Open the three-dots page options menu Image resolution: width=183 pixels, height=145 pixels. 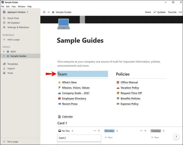[180, 12]
